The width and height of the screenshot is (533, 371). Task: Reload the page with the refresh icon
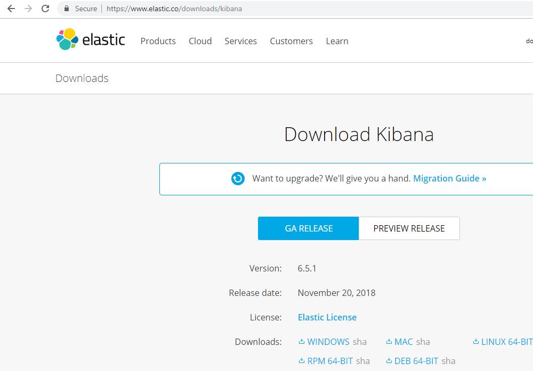click(x=45, y=9)
